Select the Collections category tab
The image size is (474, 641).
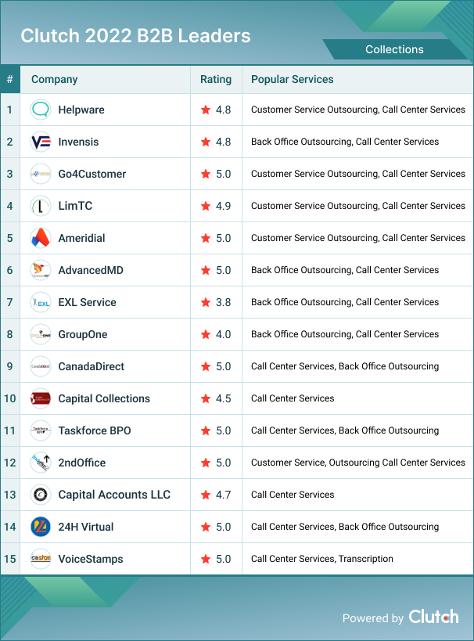pos(394,49)
